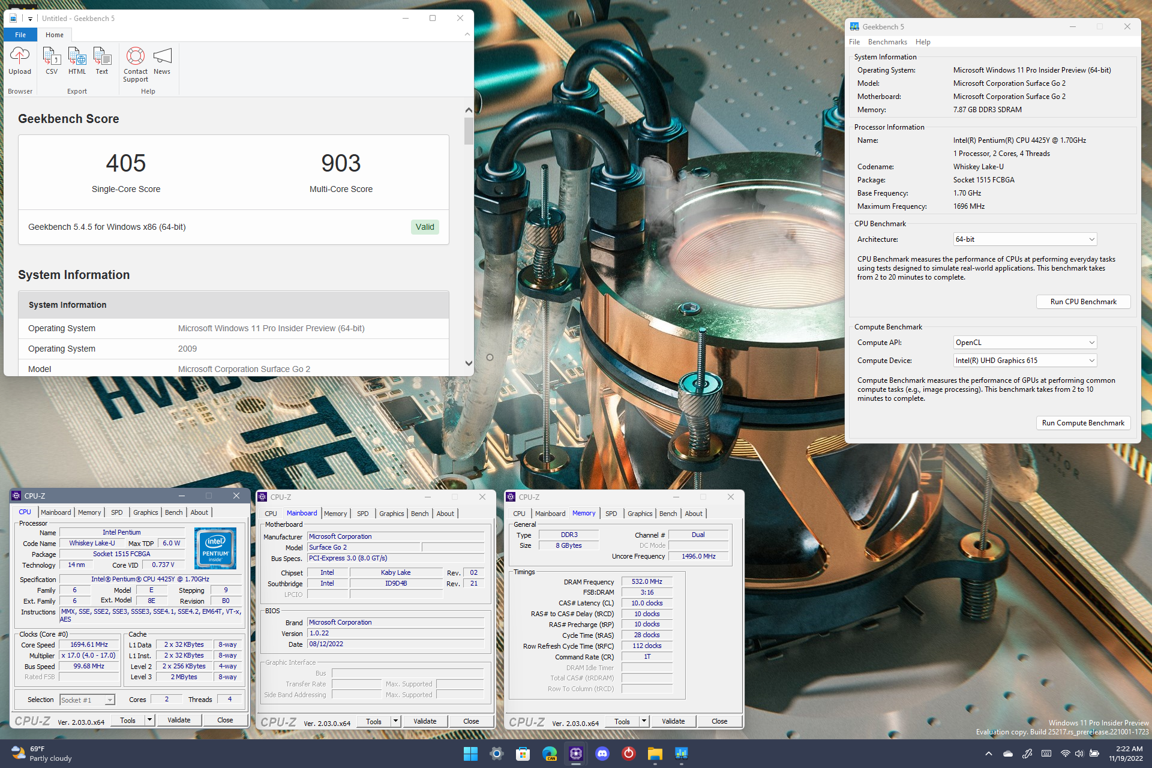Click Close button in Memory CPU-Z window
The image size is (1152, 768).
(x=719, y=721)
